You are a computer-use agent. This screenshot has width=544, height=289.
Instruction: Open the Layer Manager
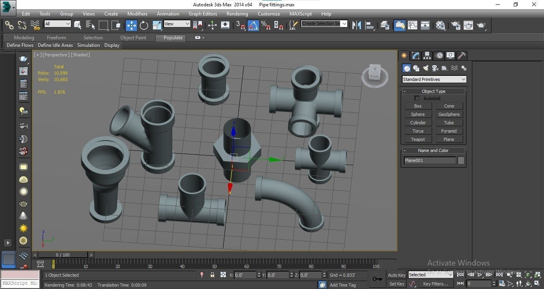(385, 25)
